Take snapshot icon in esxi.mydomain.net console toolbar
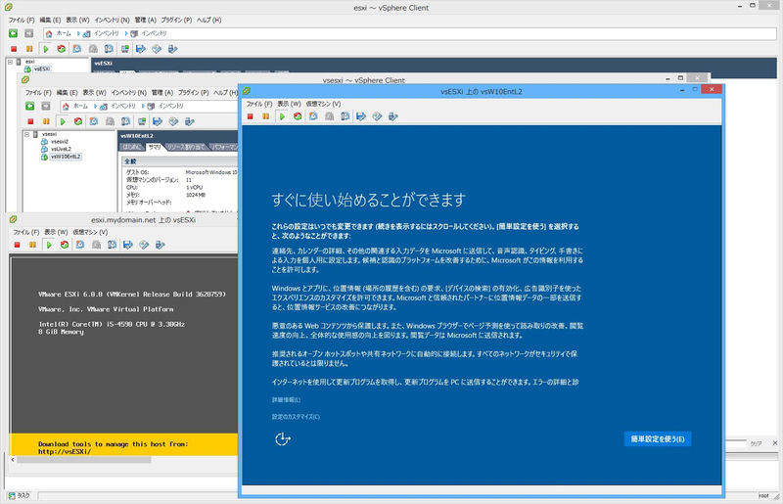Viewport: 783px width, 504px height. (x=80, y=245)
